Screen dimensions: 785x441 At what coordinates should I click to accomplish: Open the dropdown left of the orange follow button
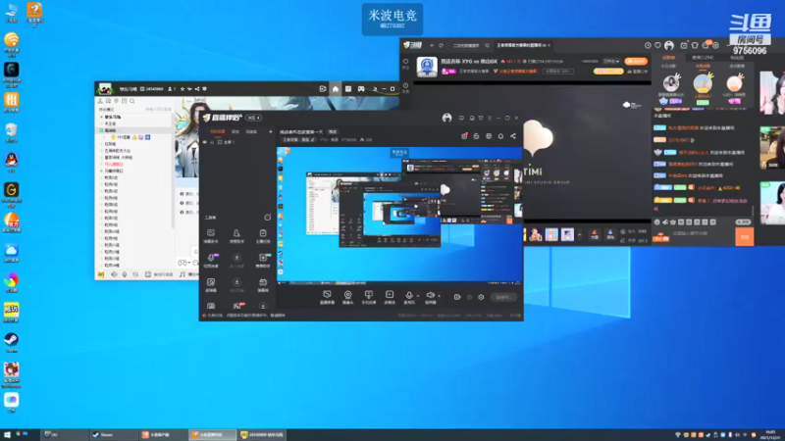(x=611, y=61)
